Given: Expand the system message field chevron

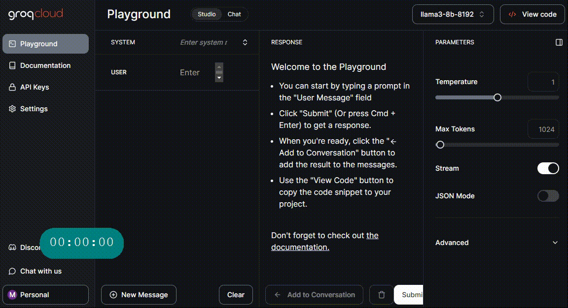Looking at the screenshot, I should pyautogui.click(x=245, y=42).
